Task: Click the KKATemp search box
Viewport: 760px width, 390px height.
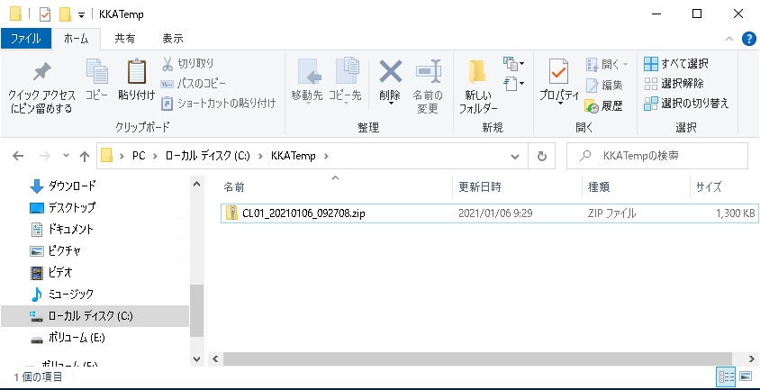Action: [662, 156]
